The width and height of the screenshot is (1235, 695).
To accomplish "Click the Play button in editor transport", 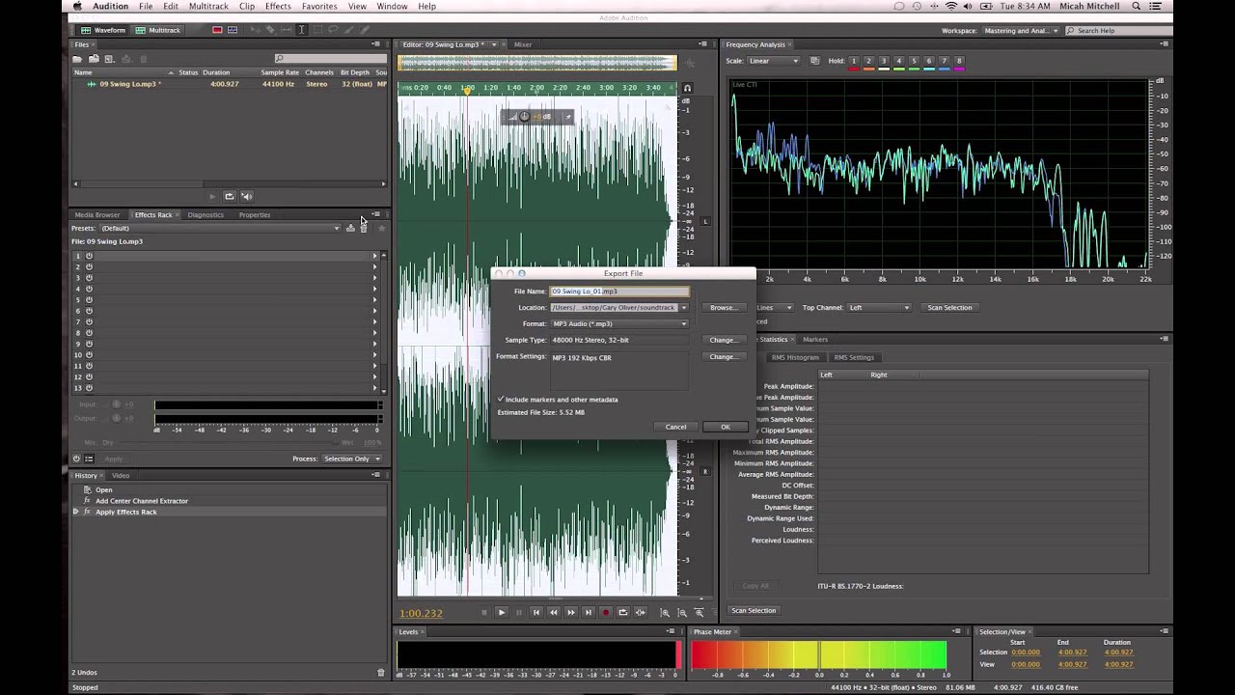I will coord(502,612).
